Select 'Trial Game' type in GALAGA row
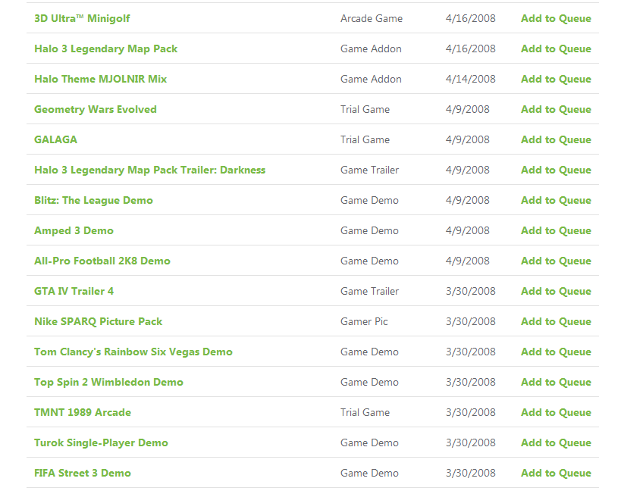This screenshot has height=494, width=624. pyautogui.click(x=365, y=139)
